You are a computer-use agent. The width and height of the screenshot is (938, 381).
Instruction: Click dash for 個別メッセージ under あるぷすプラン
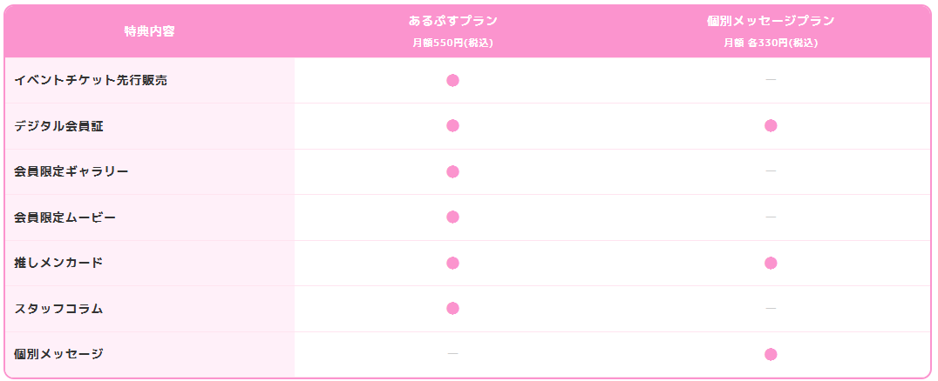pyautogui.click(x=452, y=354)
